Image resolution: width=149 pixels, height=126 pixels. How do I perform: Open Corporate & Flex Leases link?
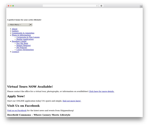28,37
